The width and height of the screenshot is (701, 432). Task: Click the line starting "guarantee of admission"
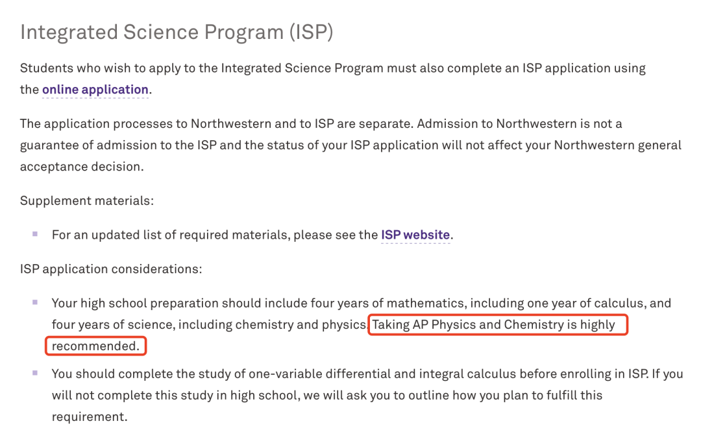tap(350, 145)
